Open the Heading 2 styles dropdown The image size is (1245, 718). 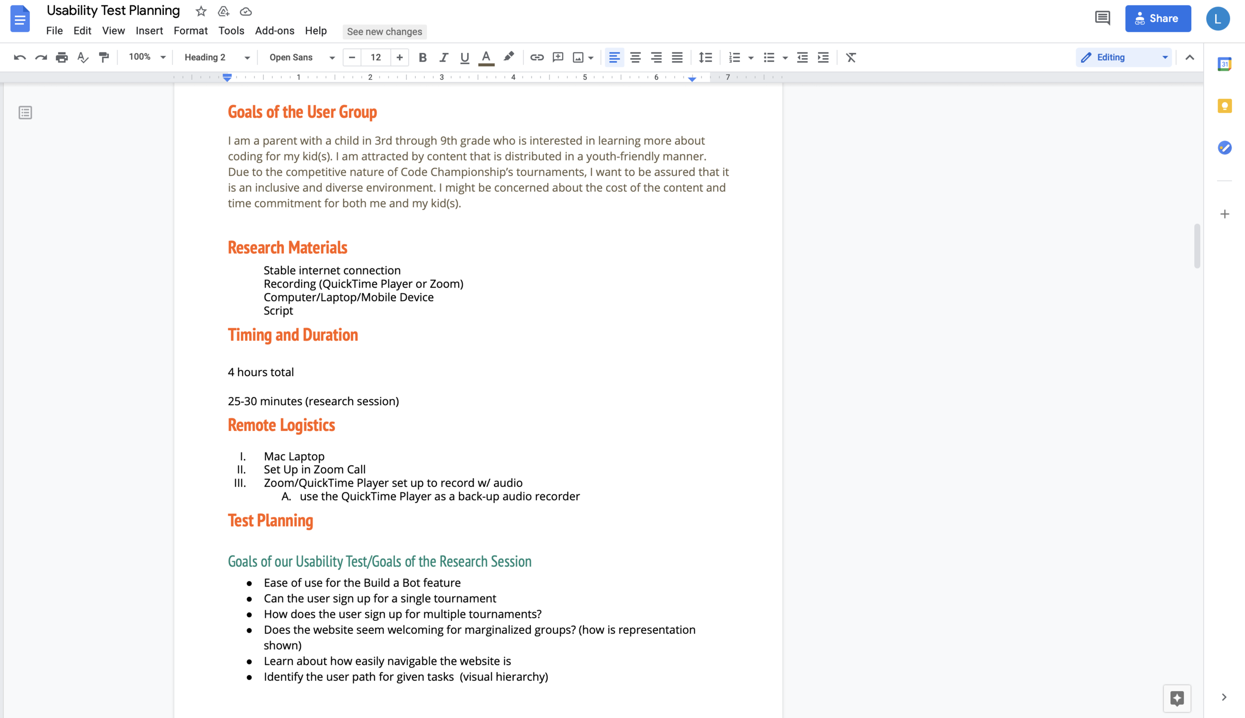[x=216, y=57]
